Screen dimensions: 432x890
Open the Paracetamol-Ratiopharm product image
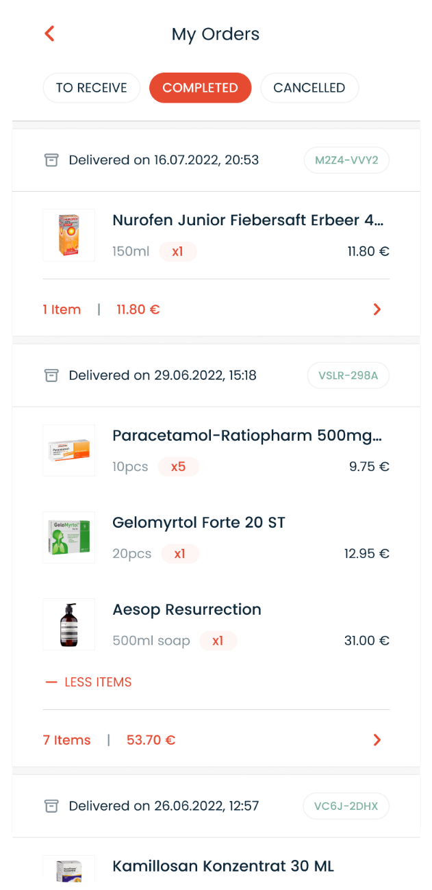(x=68, y=450)
